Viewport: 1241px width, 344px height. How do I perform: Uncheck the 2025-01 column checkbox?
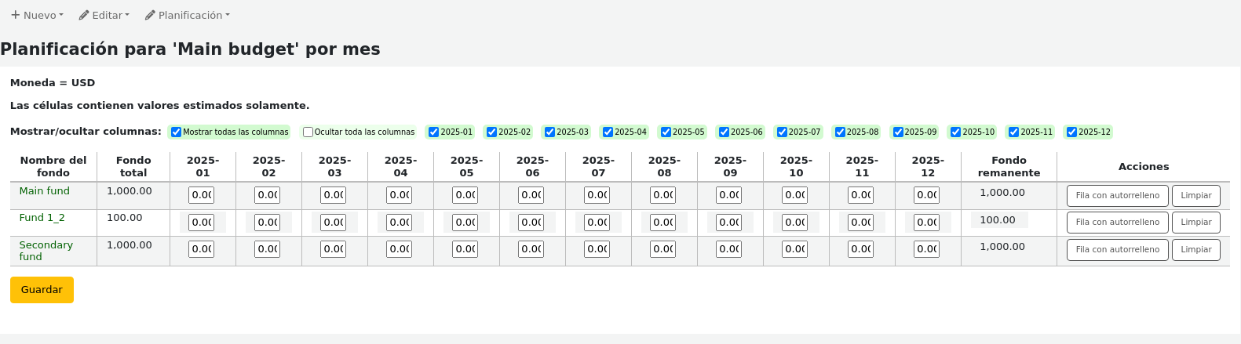tap(433, 132)
